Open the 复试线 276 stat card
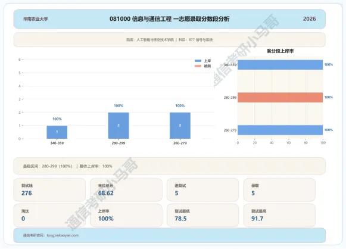The image size is (346, 249). click(49, 190)
